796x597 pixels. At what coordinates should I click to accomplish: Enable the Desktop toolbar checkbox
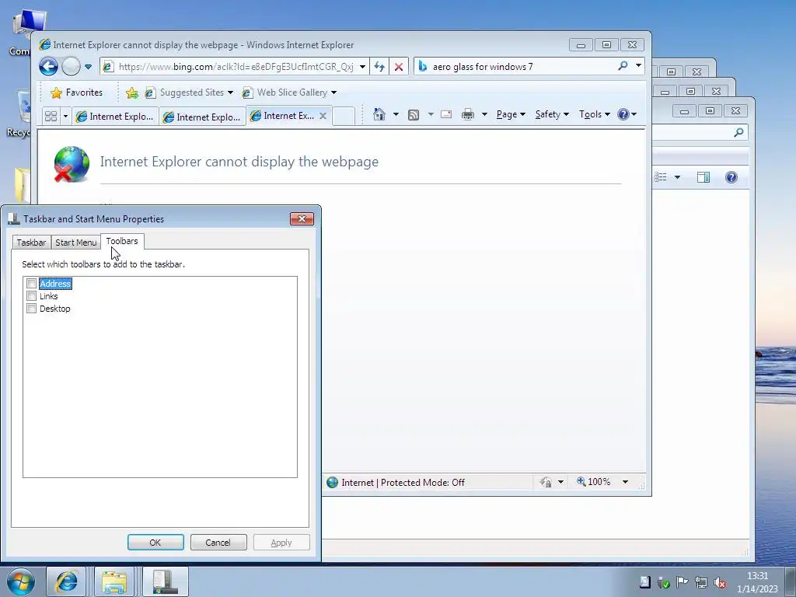pyautogui.click(x=31, y=308)
